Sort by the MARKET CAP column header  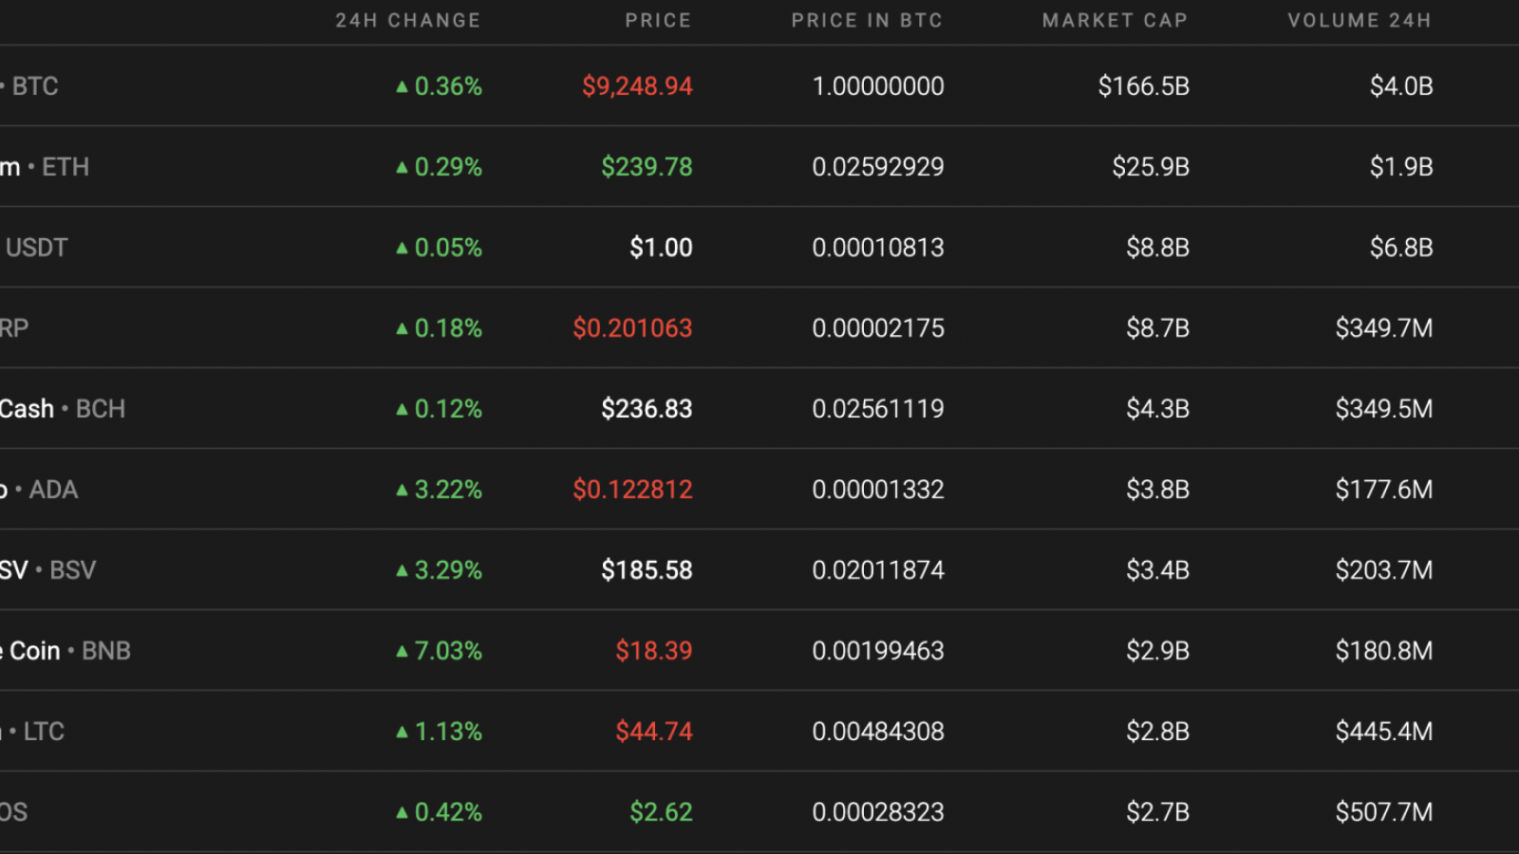click(1115, 20)
